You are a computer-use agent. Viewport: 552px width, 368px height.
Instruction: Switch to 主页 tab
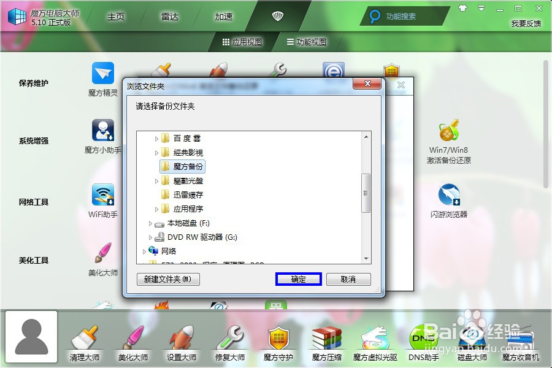[x=116, y=17]
